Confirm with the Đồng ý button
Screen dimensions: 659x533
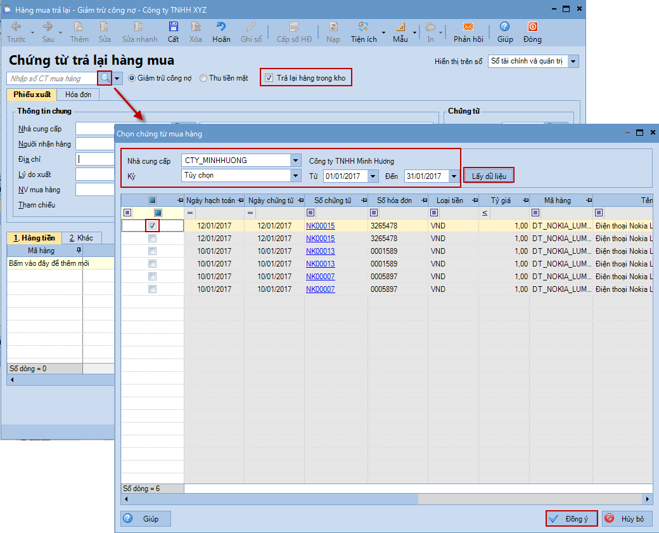(572, 518)
